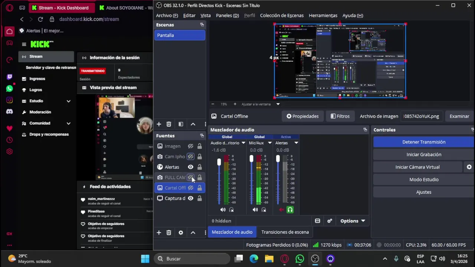Viewport: 475px width, 267px height.
Task: Open the Herramientas menu
Action: coord(323,16)
